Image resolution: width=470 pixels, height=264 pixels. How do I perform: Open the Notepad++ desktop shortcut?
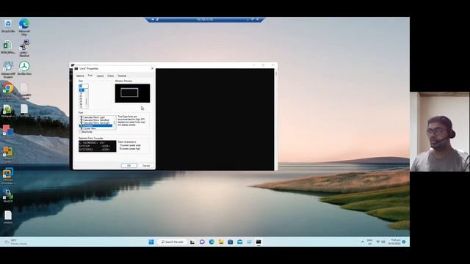pyautogui.click(x=8, y=111)
